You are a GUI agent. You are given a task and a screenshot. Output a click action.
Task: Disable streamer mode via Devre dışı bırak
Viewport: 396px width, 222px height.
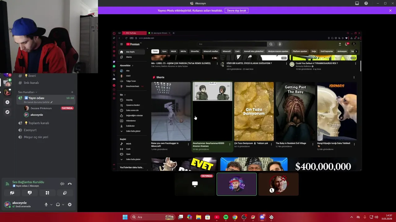pos(236,10)
